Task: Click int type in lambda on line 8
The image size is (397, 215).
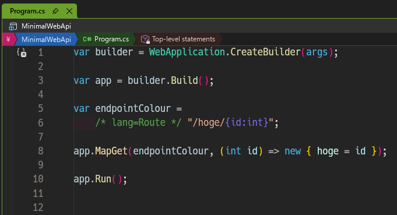Action: (233, 151)
